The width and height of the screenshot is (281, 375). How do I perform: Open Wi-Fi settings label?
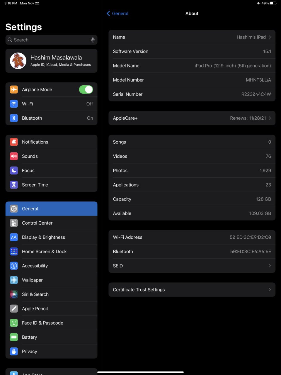click(x=28, y=104)
